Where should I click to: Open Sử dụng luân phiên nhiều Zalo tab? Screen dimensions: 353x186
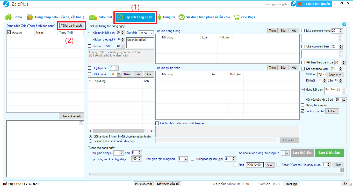pos(204,17)
